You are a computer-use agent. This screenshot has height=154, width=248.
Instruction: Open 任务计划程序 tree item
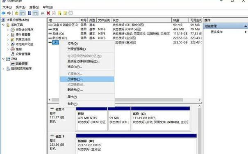pos(25,30)
